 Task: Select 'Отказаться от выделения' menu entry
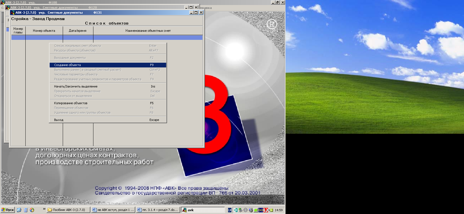coord(108,96)
